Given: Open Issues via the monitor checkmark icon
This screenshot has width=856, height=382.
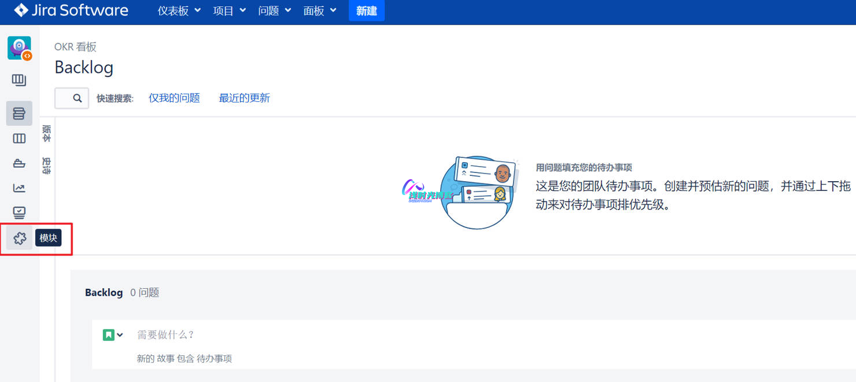Looking at the screenshot, I should (x=19, y=213).
